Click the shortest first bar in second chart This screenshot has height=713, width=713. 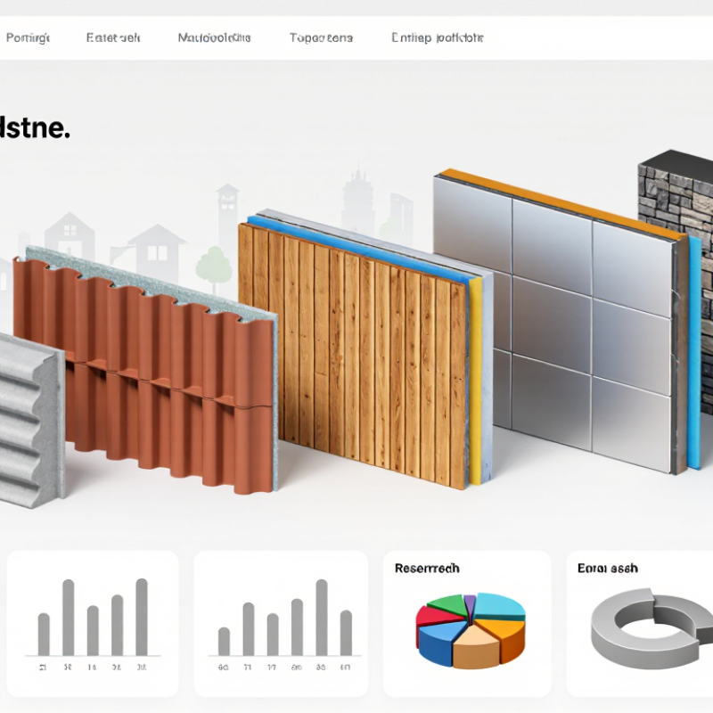(x=224, y=641)
